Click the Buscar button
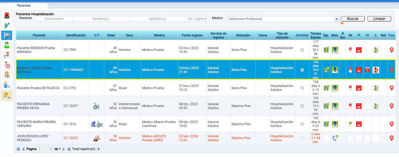399x157 pixels. 353,19
